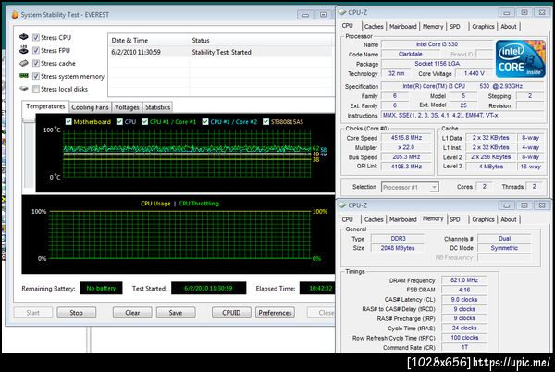Close the lower CPU-Z Memory window

point(542,205)
